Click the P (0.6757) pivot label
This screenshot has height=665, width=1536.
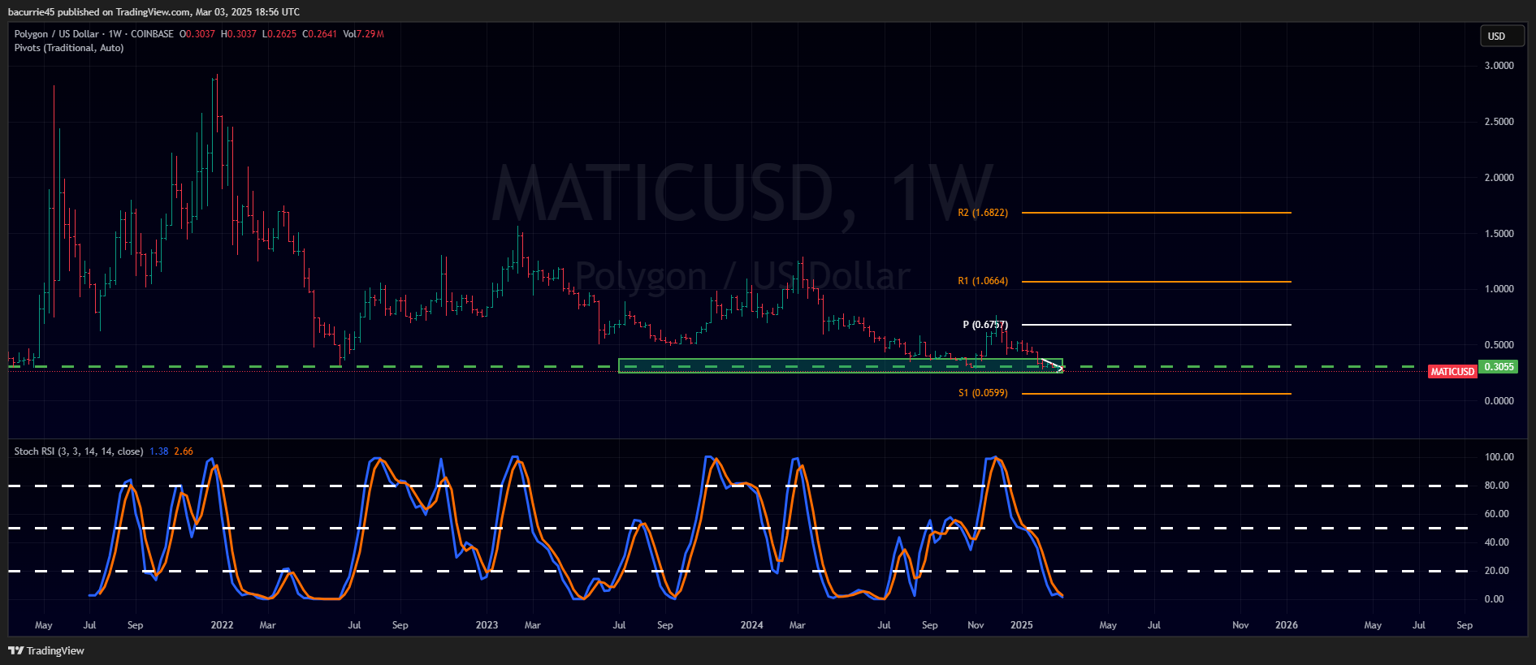[985, 325]
